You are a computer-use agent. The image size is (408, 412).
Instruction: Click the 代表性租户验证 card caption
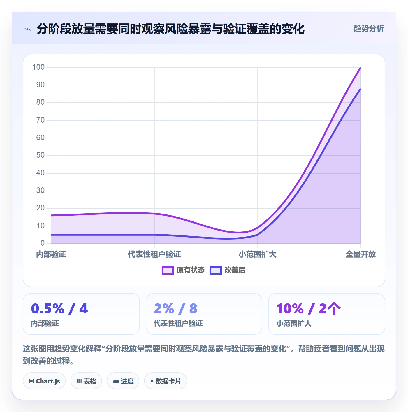(x=178, y=323)
